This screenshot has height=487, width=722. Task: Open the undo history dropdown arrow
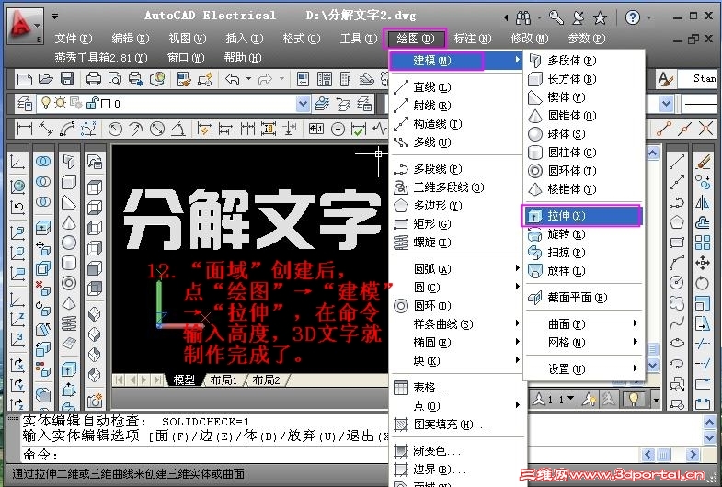click(x=248, y=79)
